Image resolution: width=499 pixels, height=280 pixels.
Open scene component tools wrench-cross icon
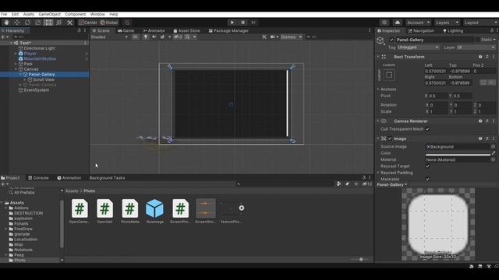coord(264,37)
